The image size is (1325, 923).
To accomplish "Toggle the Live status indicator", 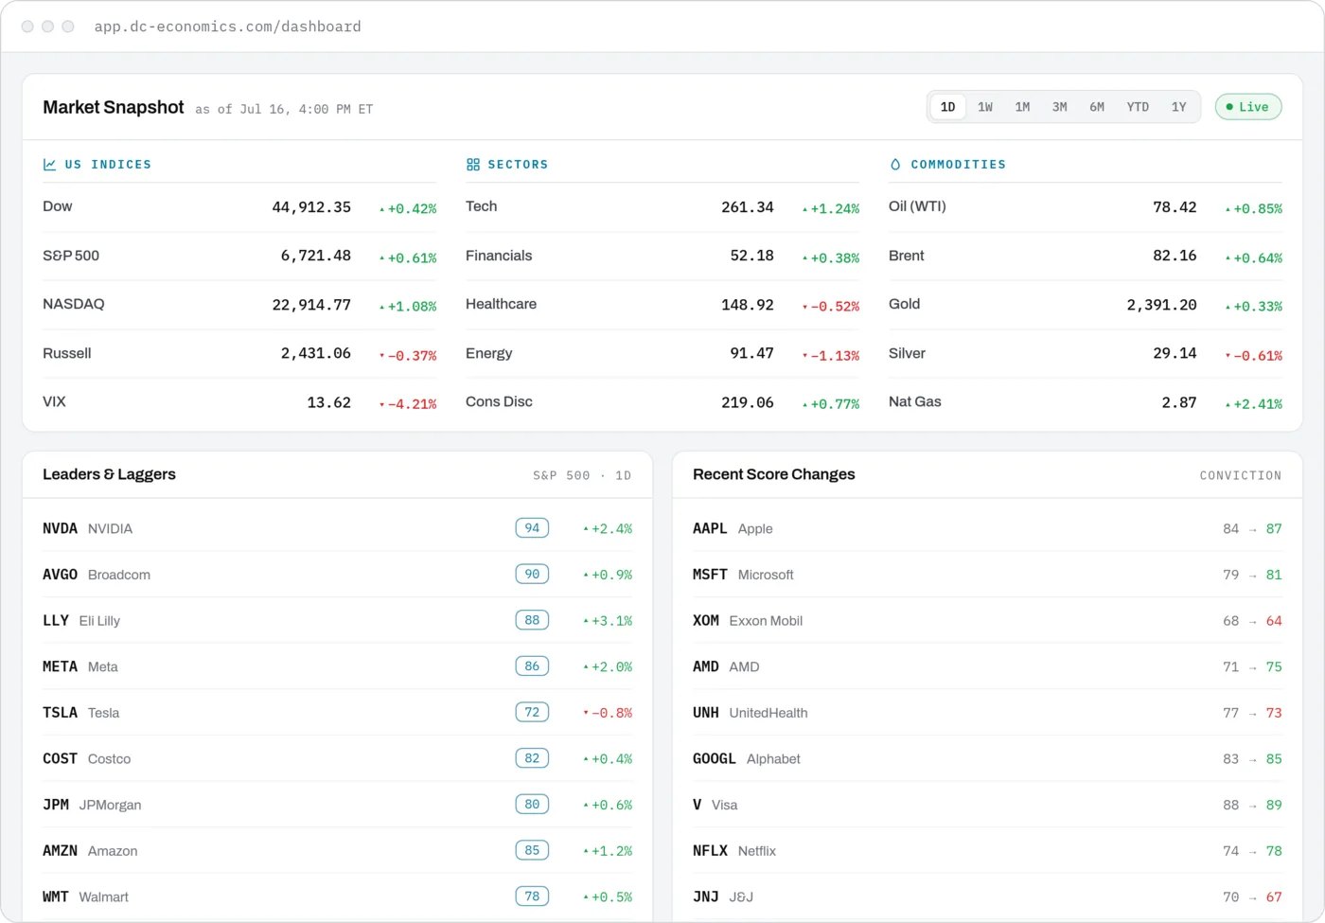I will [x=1248, y=107].
